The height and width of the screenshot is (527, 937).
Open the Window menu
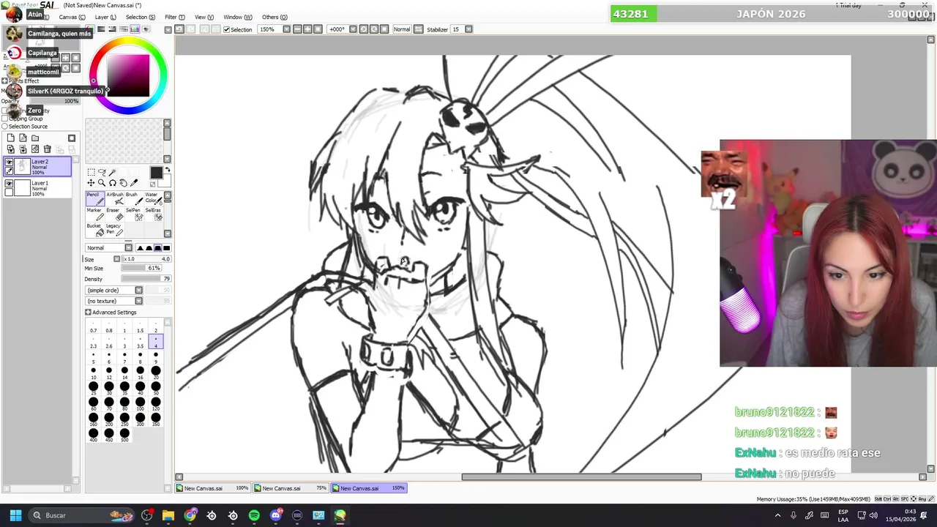237,17
